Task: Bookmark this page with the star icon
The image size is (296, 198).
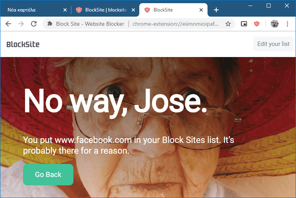Action: 228,24
